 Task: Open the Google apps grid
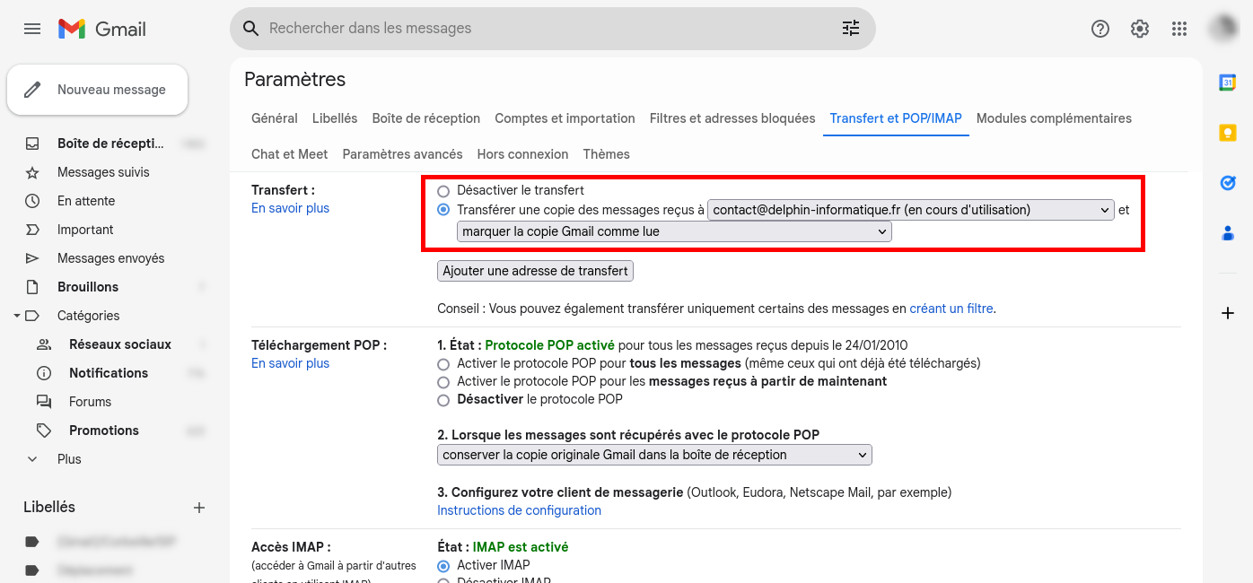pyautogui.click(x=1179, y=29)
